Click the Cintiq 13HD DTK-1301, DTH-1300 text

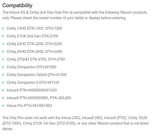coord(34,28)
